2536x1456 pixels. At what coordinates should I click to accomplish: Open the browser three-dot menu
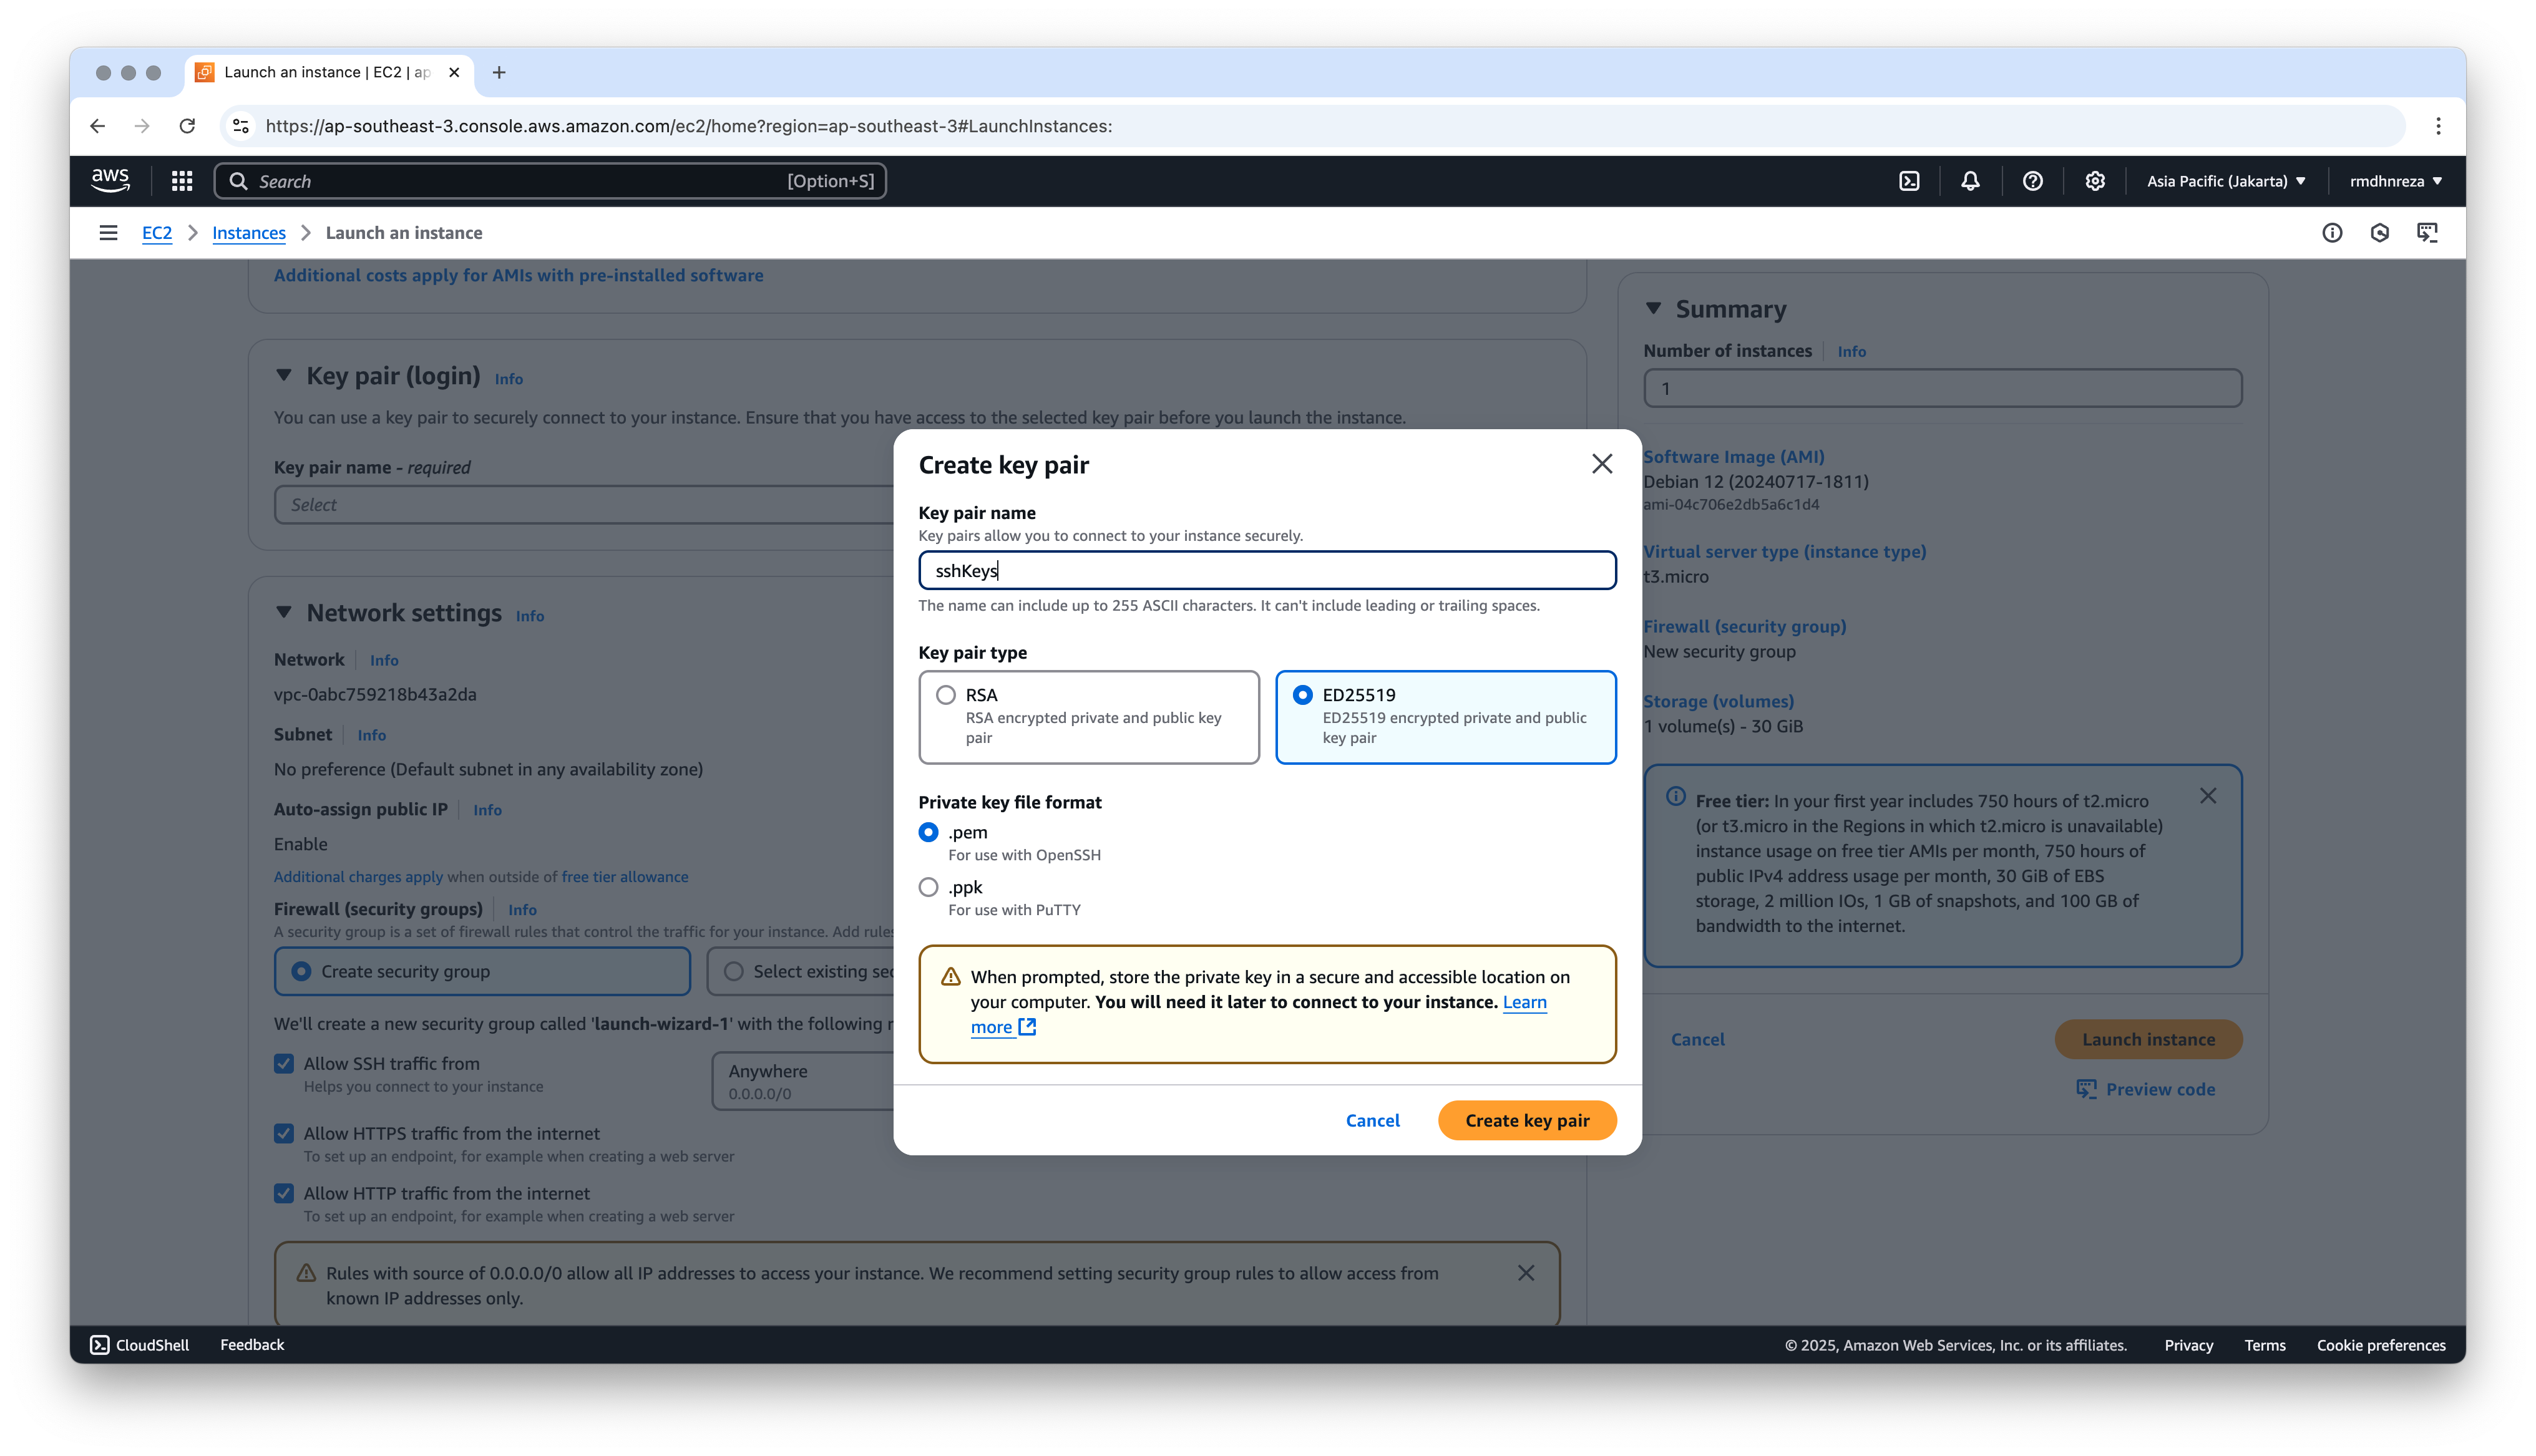2438,126
